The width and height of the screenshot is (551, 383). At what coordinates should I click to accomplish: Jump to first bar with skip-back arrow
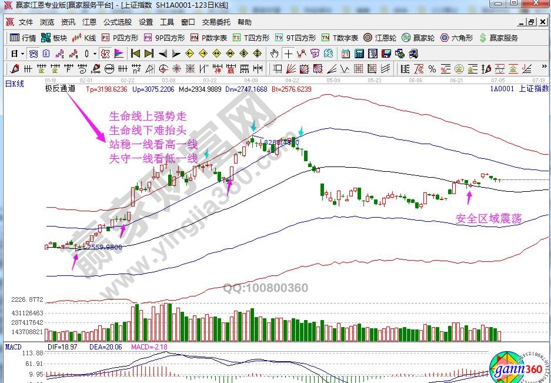[135, 54]
